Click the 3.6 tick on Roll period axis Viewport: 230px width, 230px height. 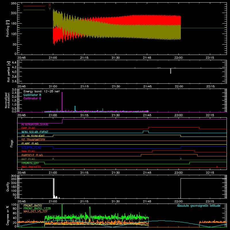pos(14,81)
